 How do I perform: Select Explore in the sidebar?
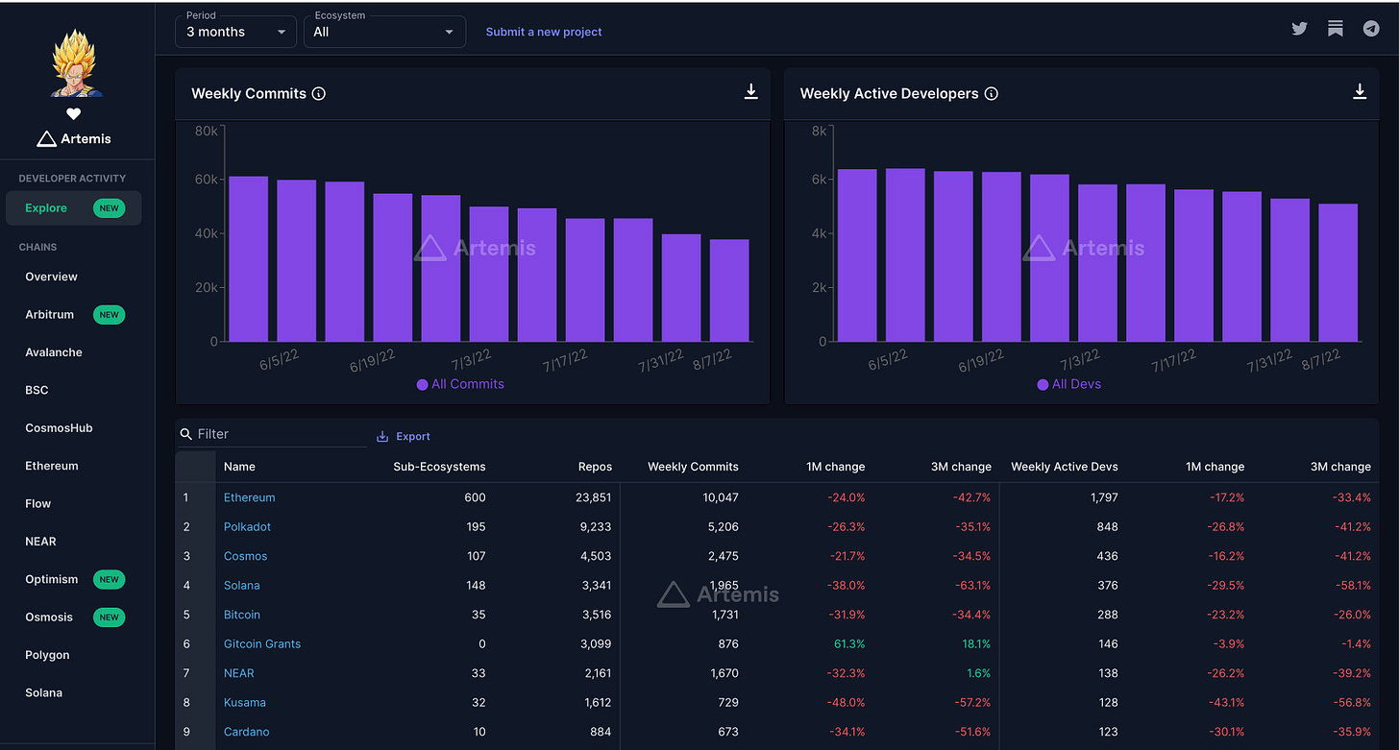click(73, 208)
